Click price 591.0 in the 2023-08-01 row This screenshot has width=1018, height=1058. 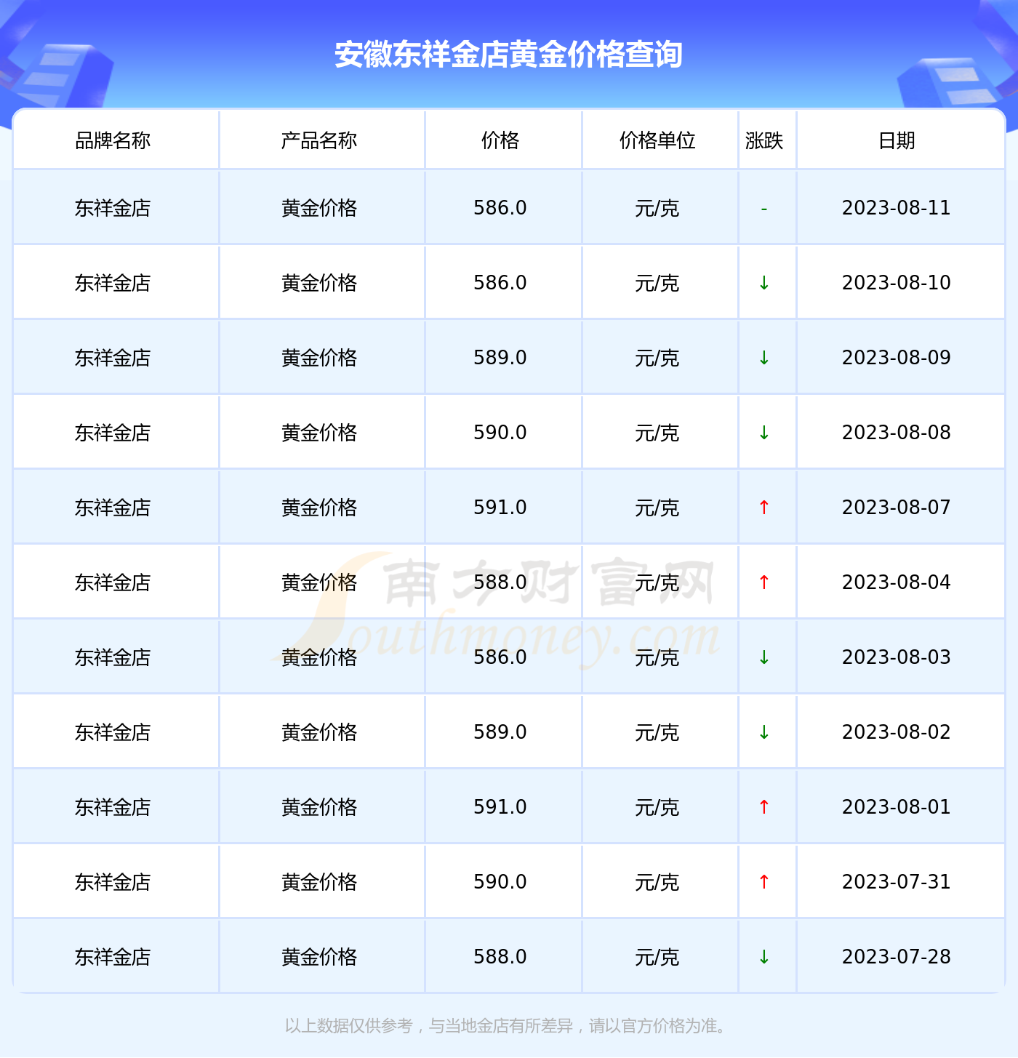click(x=500, y=807)
